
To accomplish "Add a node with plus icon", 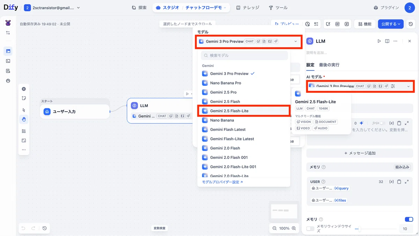I will point(24,89).
